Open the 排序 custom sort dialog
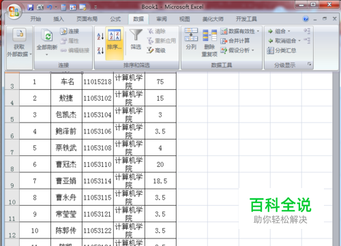Viewport: 341px width, 246px height. click(115, 43)
